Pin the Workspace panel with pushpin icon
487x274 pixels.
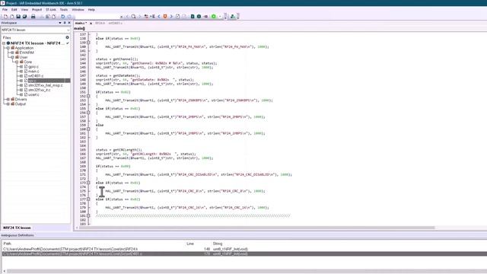click(x=65, y=23)
